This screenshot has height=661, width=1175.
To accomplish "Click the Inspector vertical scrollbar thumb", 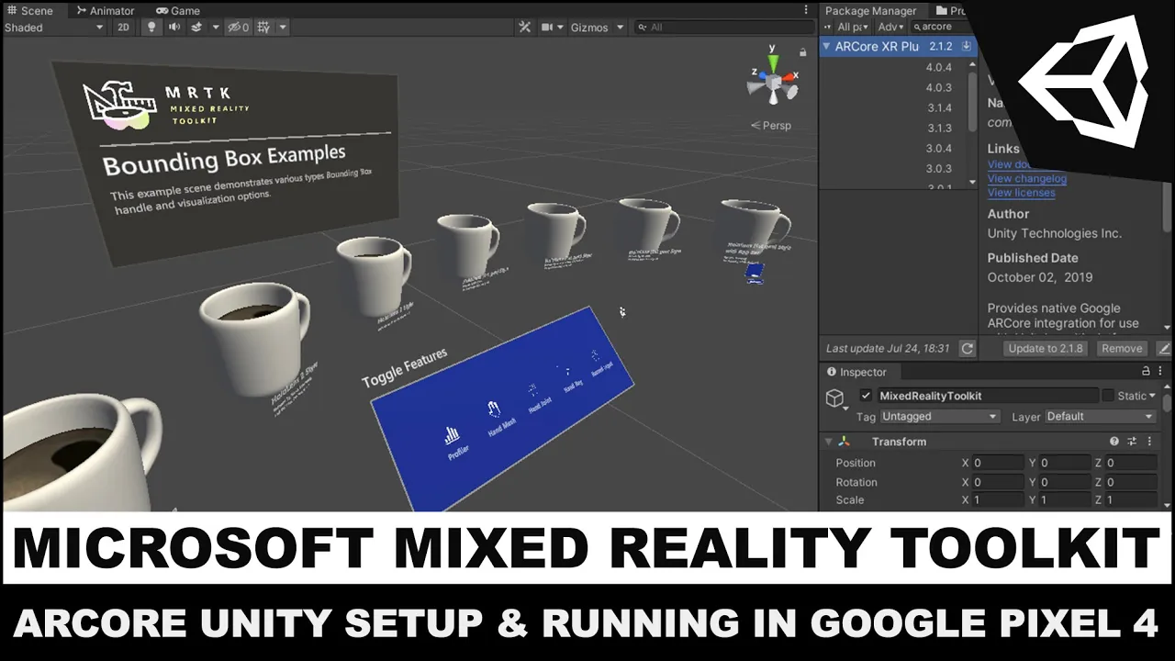I will click(x=1168, y=403).
